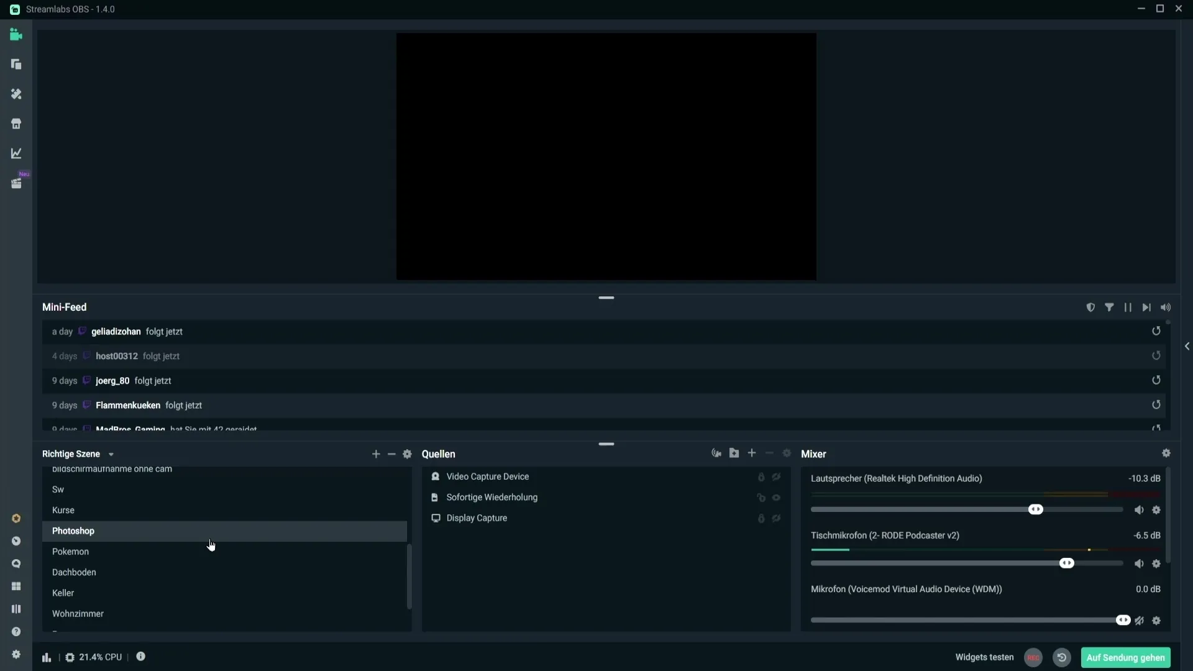This screenshot has height=671, width=1193.
Task: Select the Wohnzimmer scene
Action: pos(224,614)
